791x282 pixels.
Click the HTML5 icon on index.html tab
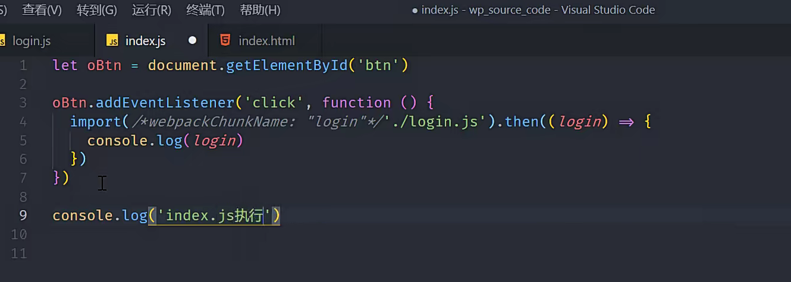point(225,40)
